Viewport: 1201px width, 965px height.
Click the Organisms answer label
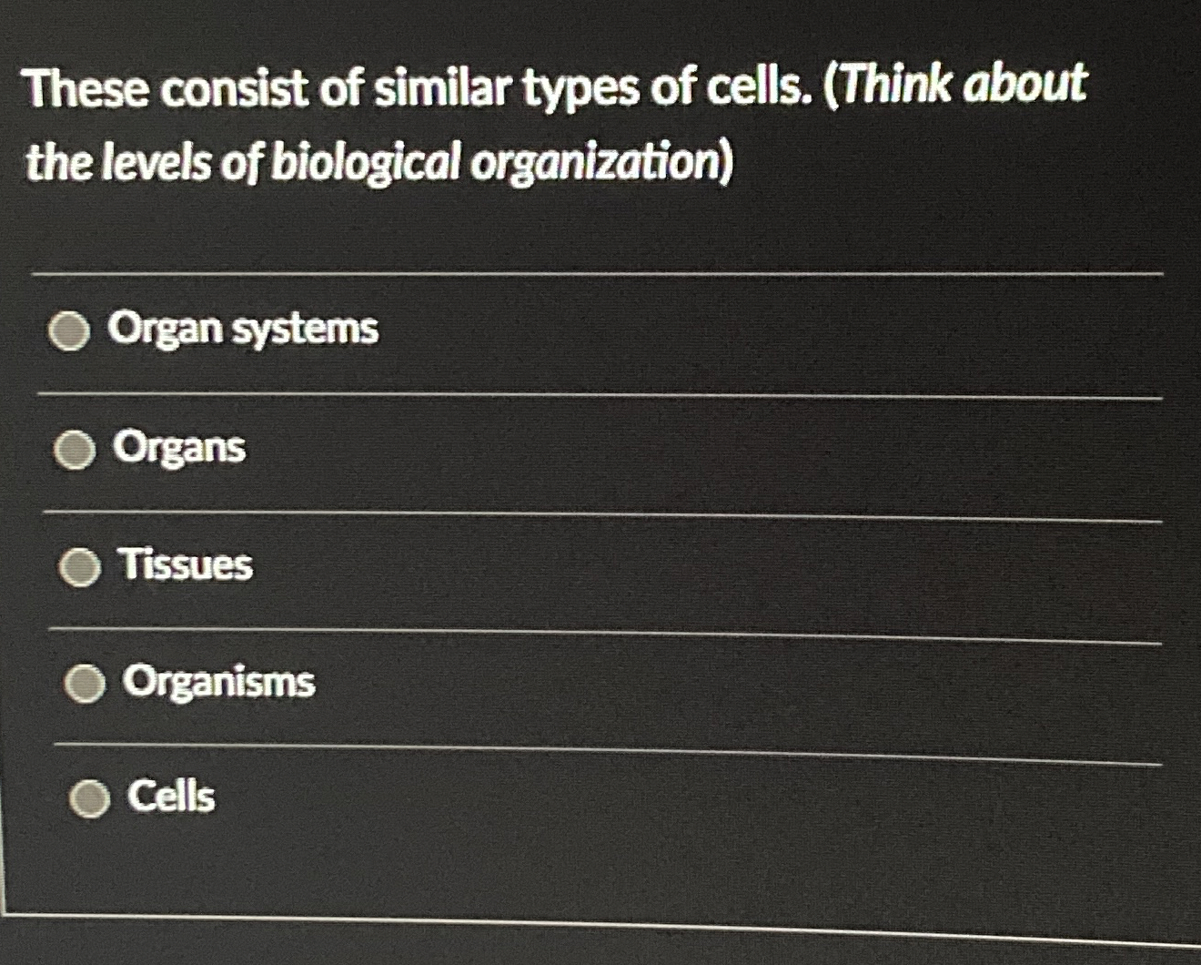point(218,683)
